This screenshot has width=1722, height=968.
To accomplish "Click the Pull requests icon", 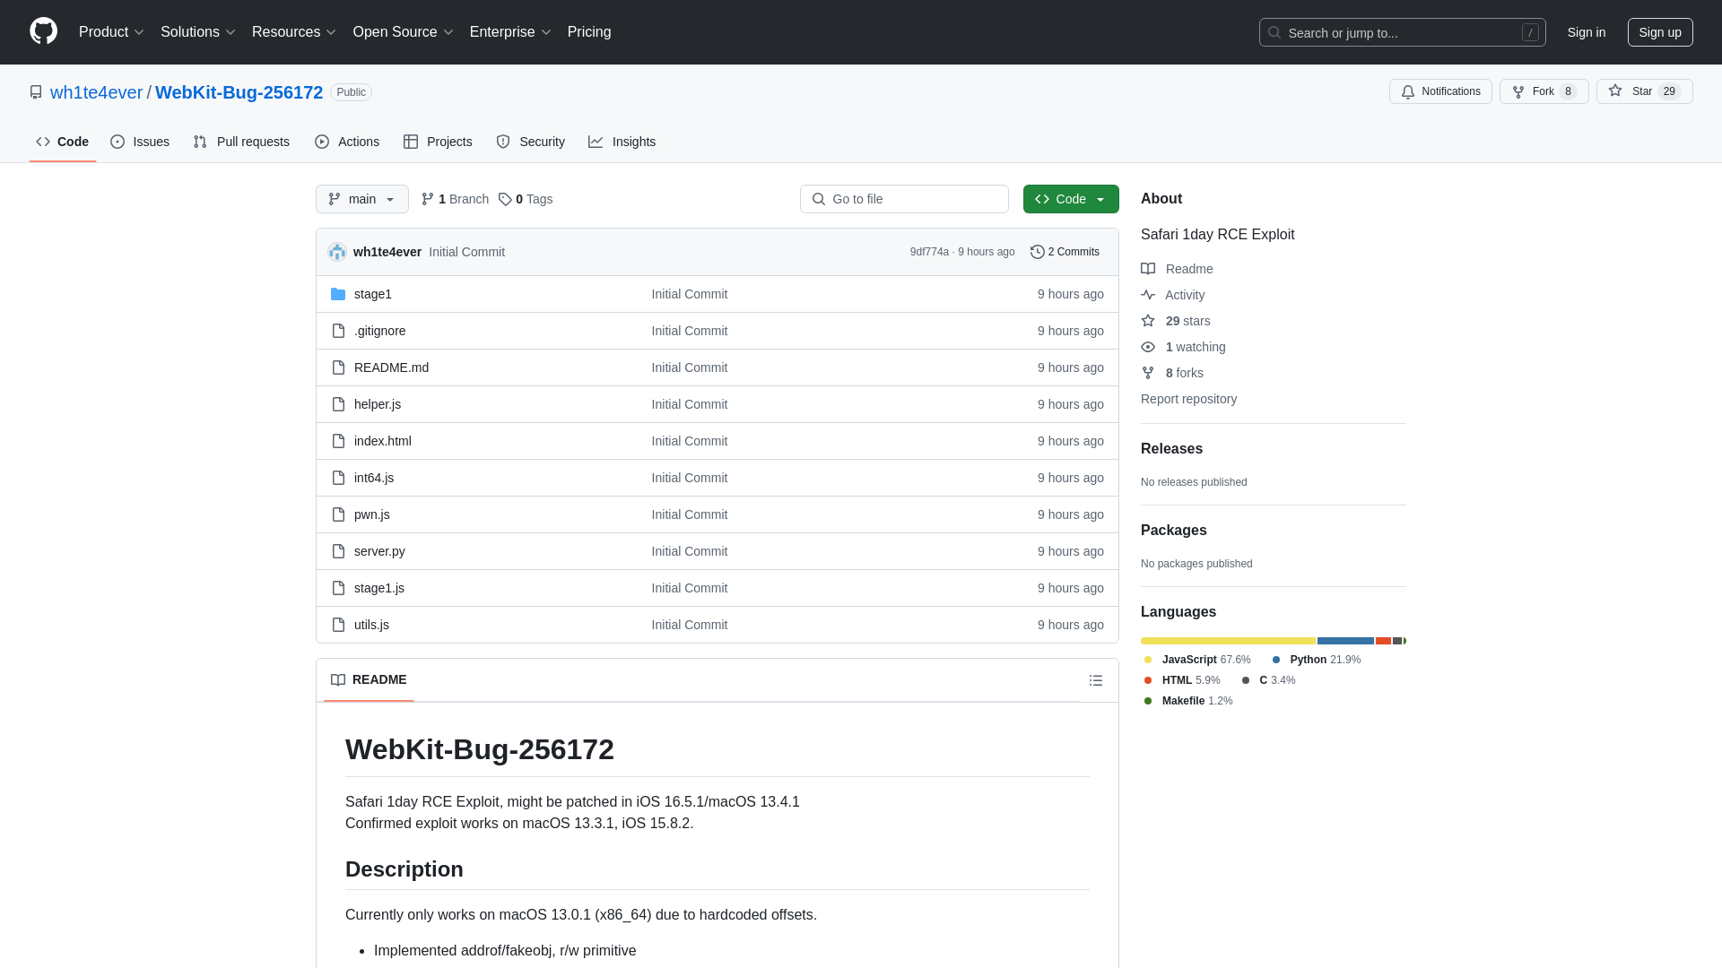I will (199, 142).
